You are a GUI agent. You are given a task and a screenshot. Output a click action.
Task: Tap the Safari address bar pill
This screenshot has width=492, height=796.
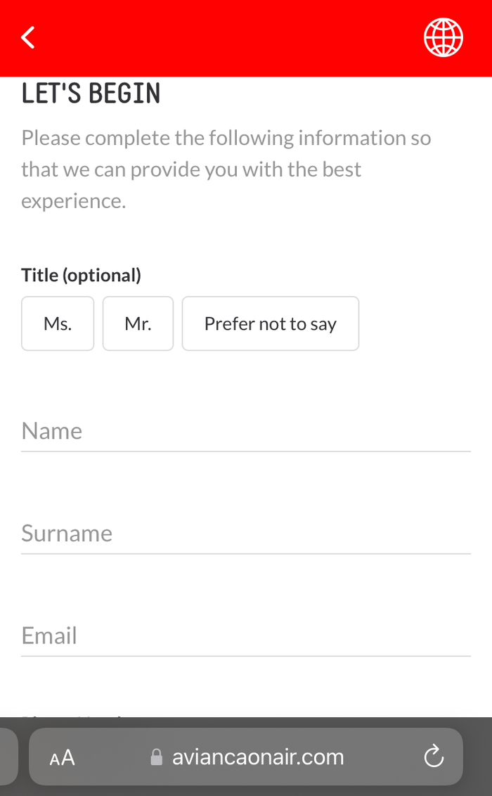[x=246, y=757]
